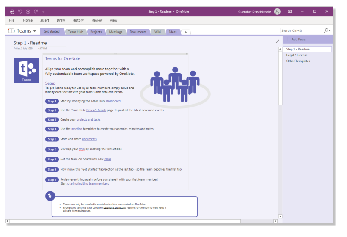The width and height of the screenshot is (347, 237).
Task: Create a new section with the plus tab
Action: pyautogui.click(x=186, y=32)
